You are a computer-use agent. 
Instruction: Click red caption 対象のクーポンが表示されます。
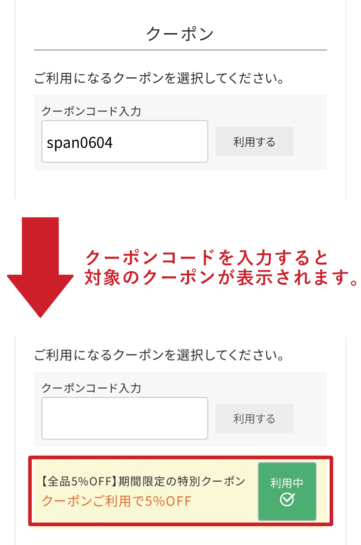point(222,278)
